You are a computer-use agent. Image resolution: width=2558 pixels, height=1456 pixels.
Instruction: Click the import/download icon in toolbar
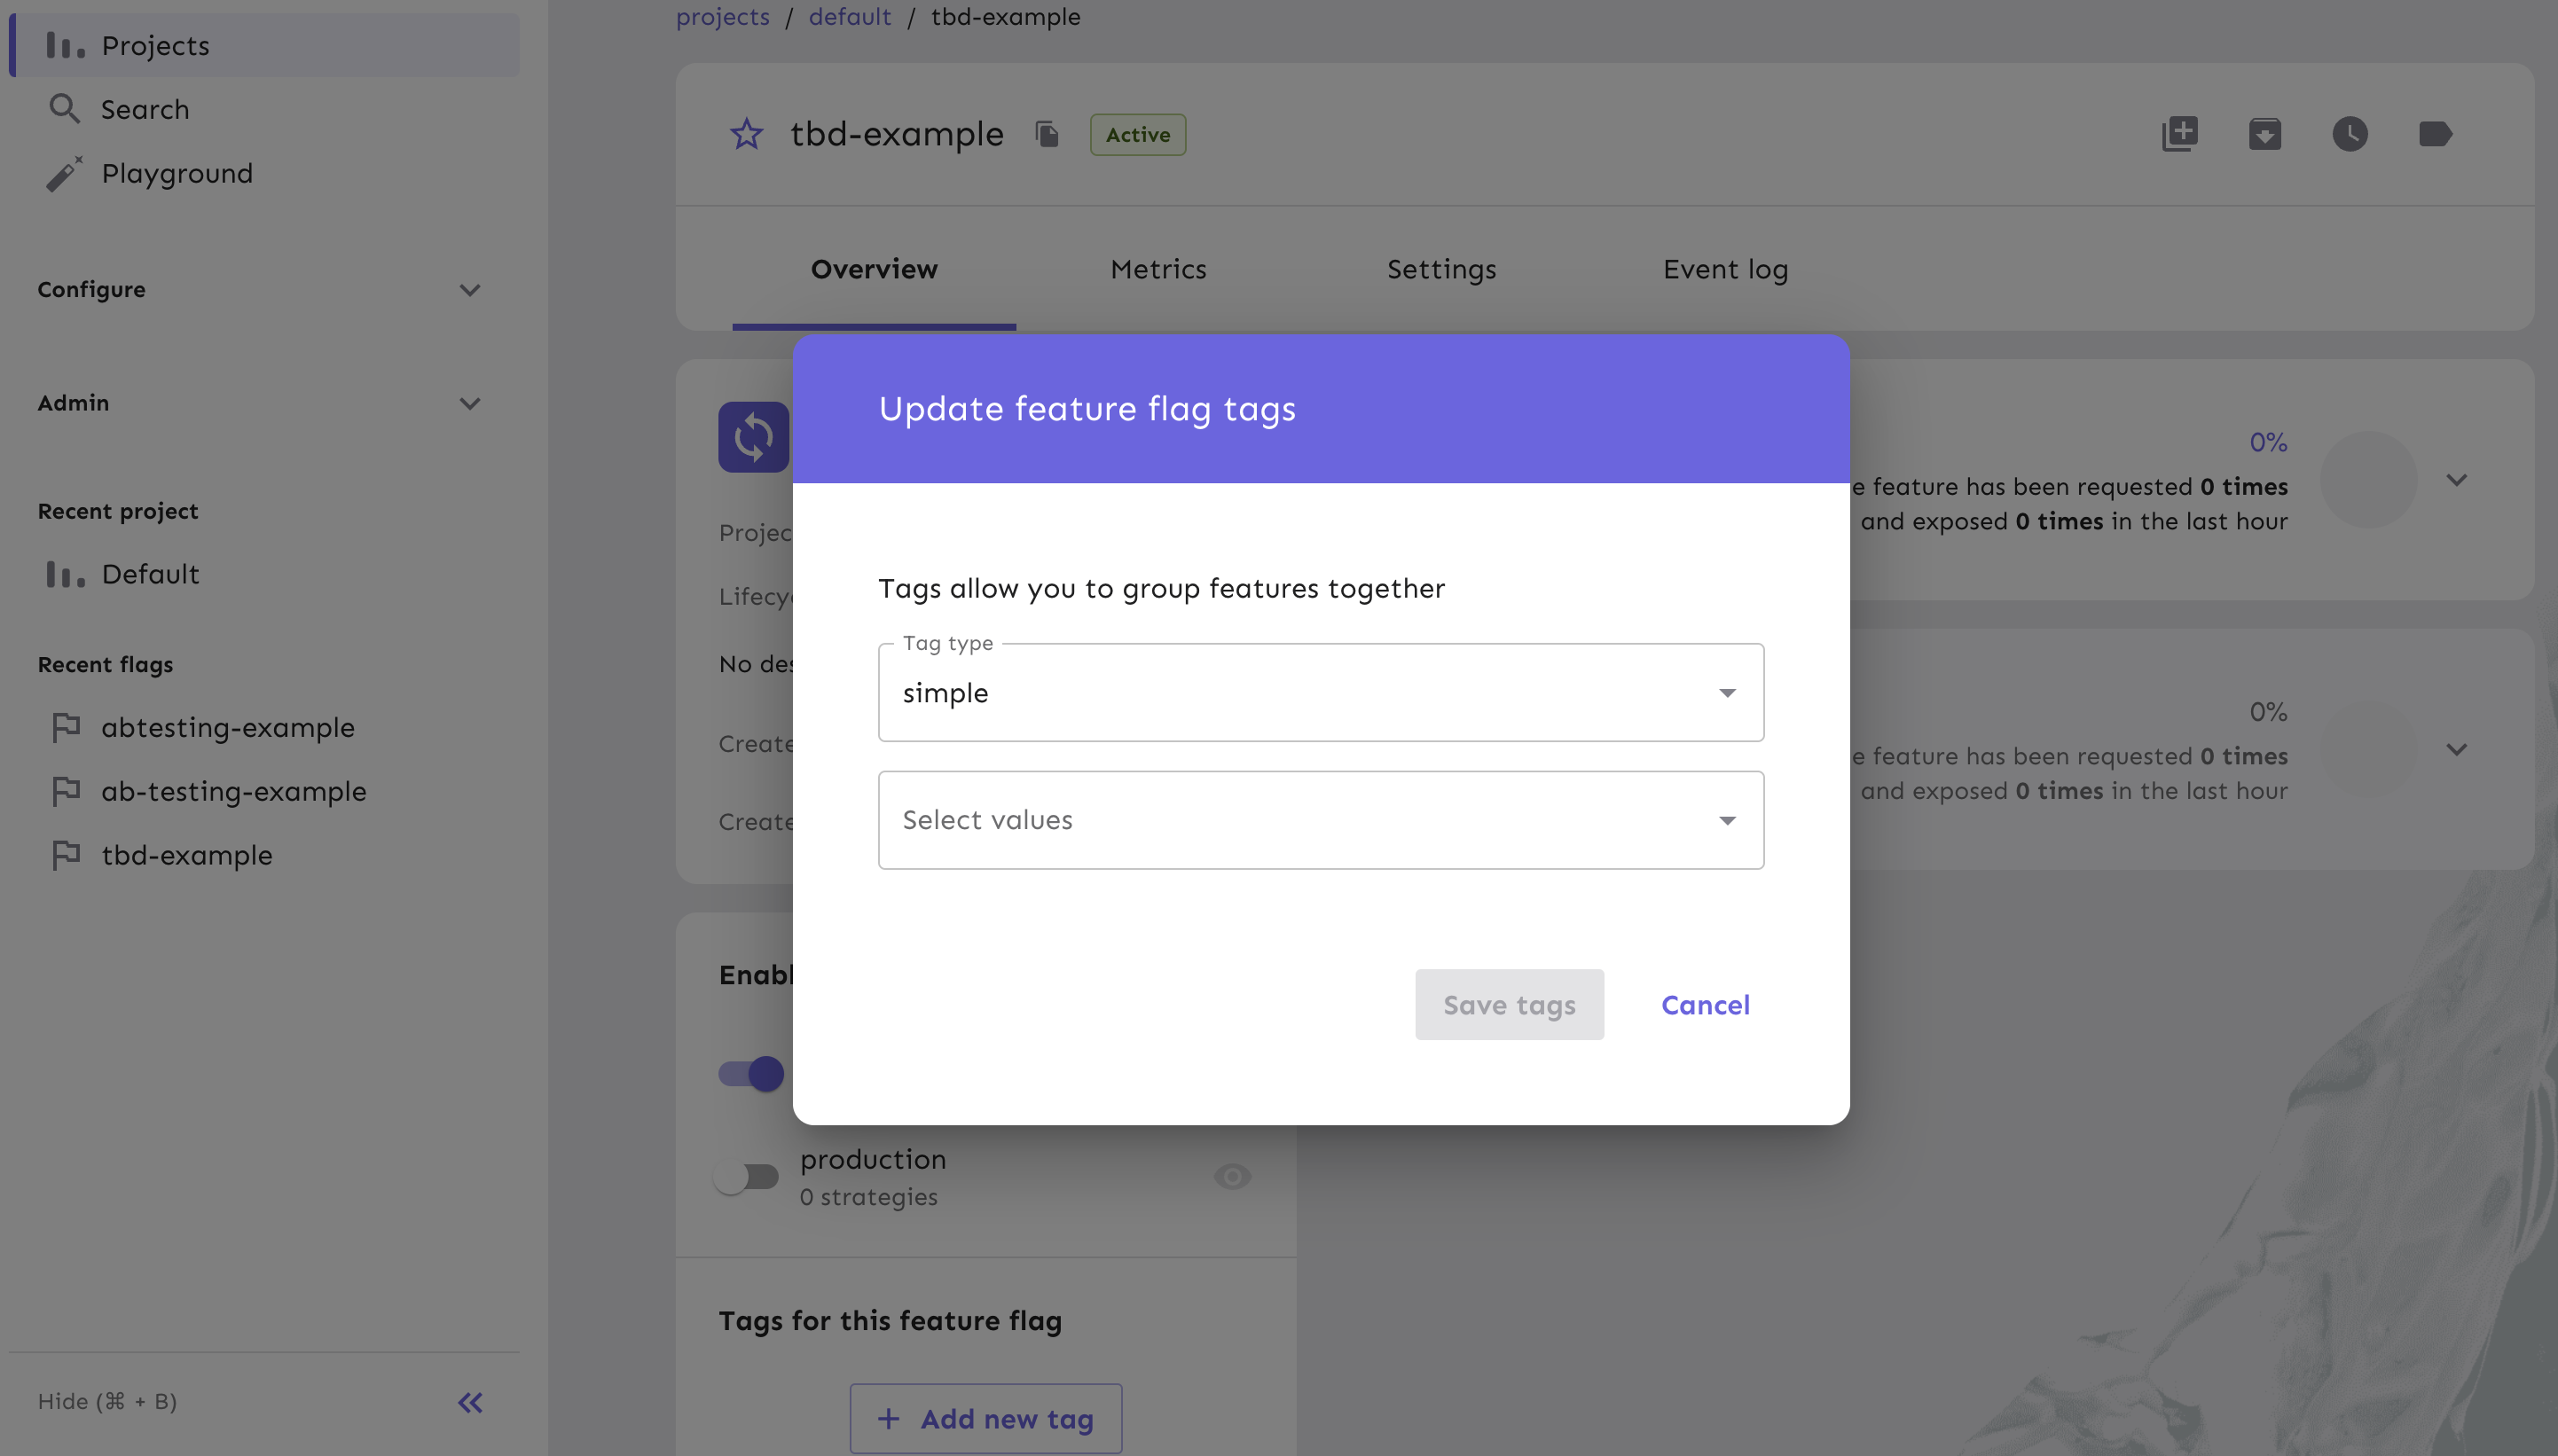pyautogui.click(x=2264, y=132)
